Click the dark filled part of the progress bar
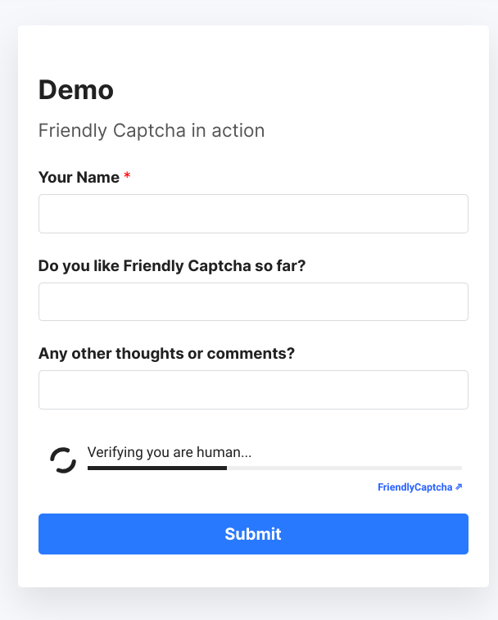The height and width of the screenshot is (620, 498). tap(156, 468)
